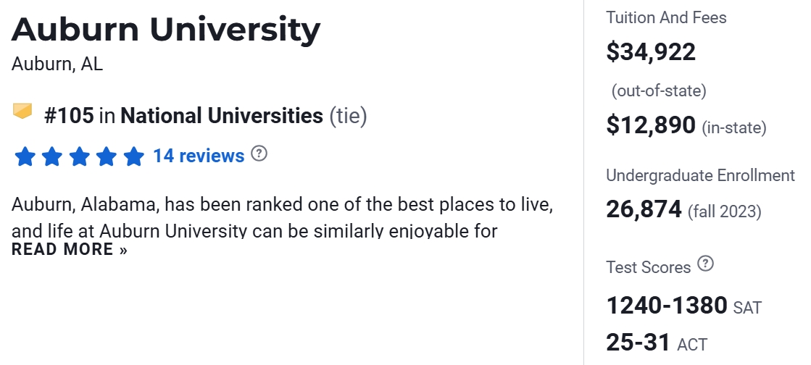Click the second blue rating star
This screenshot has width=811, height=365.
coord(51,156)
